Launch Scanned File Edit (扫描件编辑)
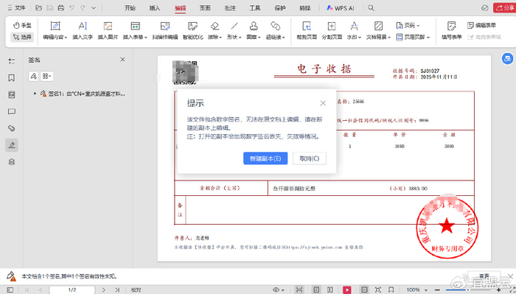 (x=165, y=31)
